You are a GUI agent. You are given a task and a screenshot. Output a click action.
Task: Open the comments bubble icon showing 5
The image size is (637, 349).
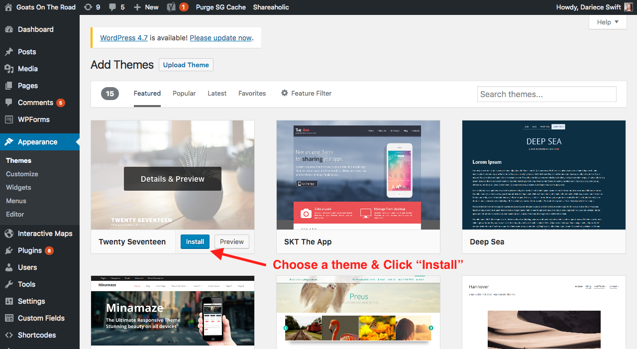pos(112,7)
